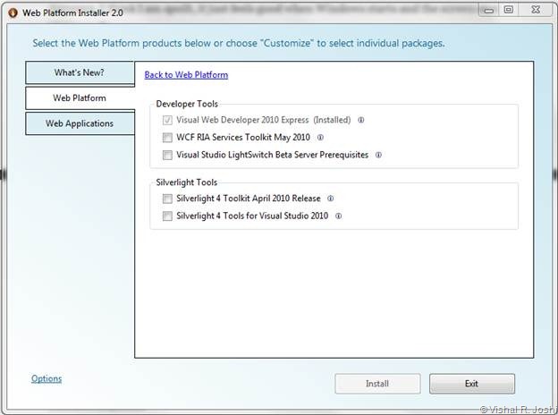Image resolution: width=558 pixels, height=415 pixels.
Task: Click the Silverlight 4 Toolkit April 2010 Release label
Action: (x=249, y=199)
